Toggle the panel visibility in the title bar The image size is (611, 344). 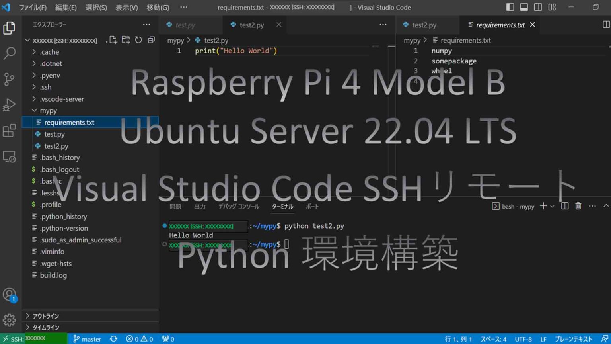(523, 7)
